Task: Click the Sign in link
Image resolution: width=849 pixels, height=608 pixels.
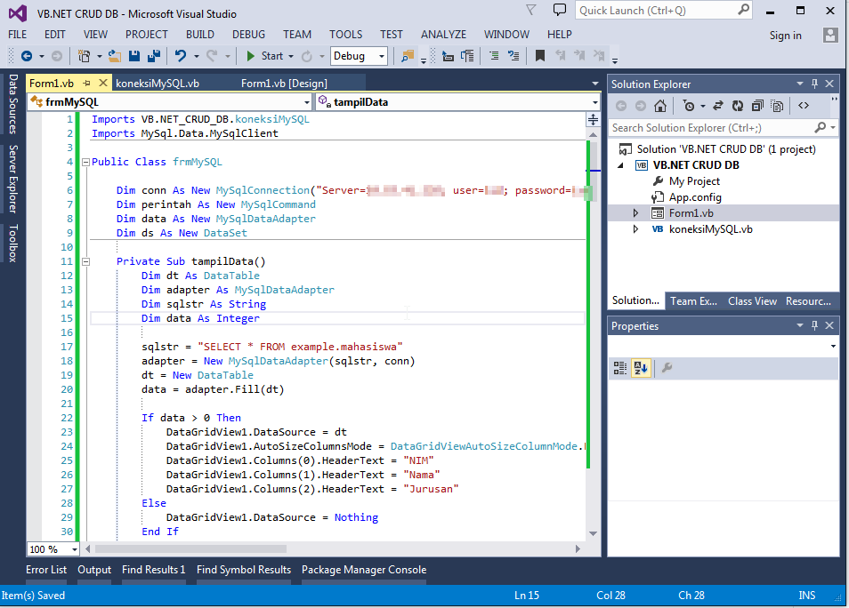Action: [785, 36]
